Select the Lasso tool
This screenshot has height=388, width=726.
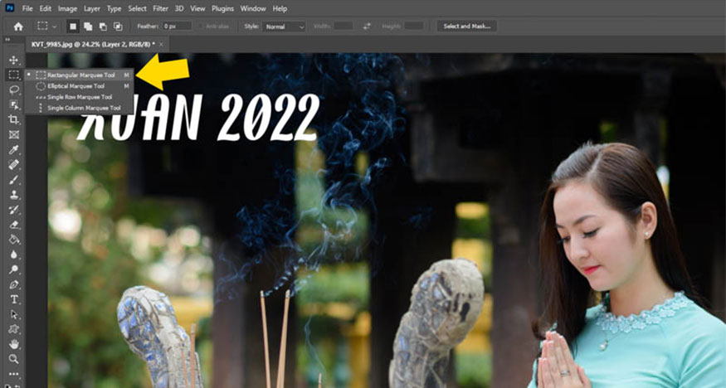[14, 90]
